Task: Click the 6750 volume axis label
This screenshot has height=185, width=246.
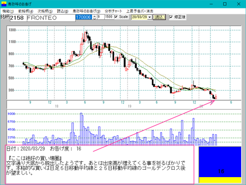Action: (x=11, y=122)
